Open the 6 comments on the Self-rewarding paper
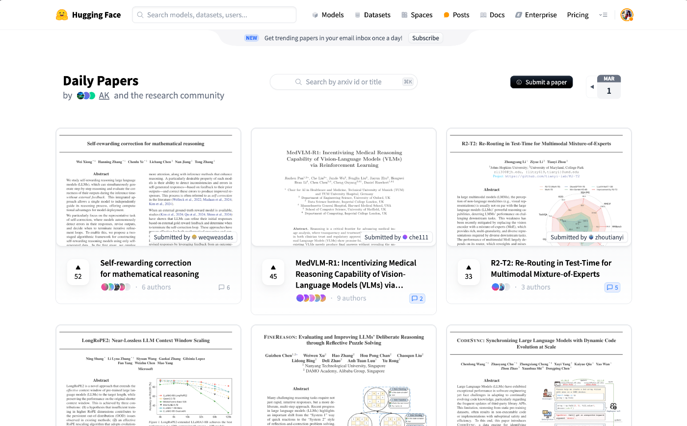Image resolution: width=687 pixels, height=426 pixels. point(224,287)
